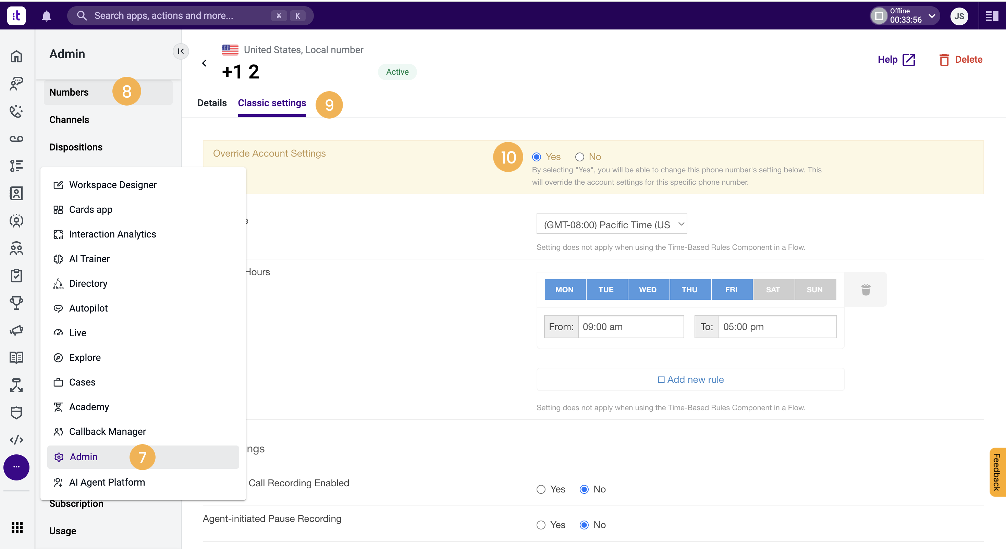Go back with the left chevron arrow
Screen dimensions: 1006x549
(x=204, y=63)
